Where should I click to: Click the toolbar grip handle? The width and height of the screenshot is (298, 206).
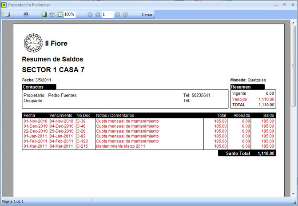[2, 15]
